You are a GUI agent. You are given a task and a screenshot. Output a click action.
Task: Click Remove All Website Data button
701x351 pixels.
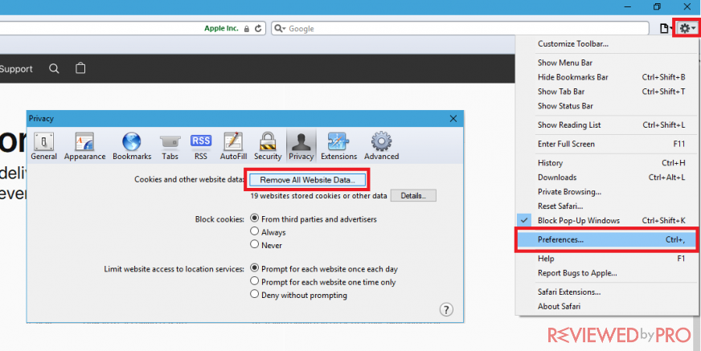point(308,180)
